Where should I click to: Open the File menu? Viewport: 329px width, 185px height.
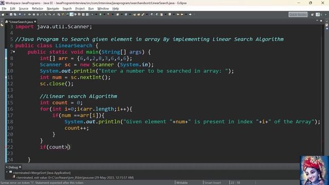(x=4, y=9)
